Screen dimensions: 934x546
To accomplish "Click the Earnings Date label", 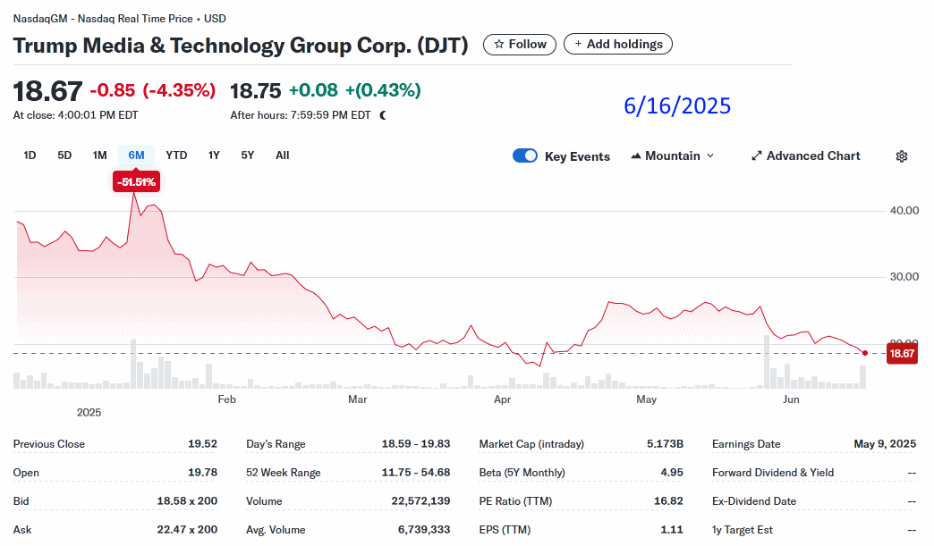I will click(x=746, y=444).
